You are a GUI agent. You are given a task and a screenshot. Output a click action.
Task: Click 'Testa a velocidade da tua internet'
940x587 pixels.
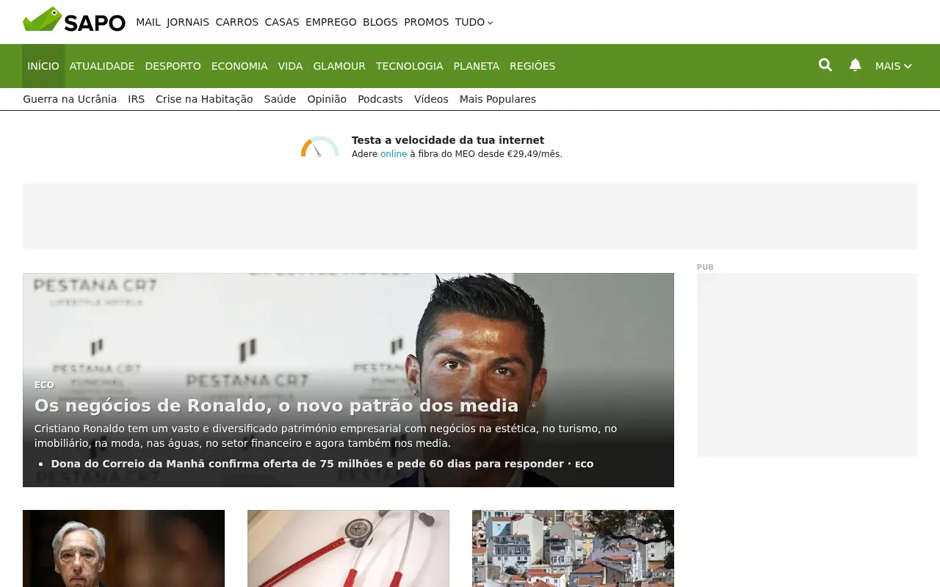click(x=448, y=140)
